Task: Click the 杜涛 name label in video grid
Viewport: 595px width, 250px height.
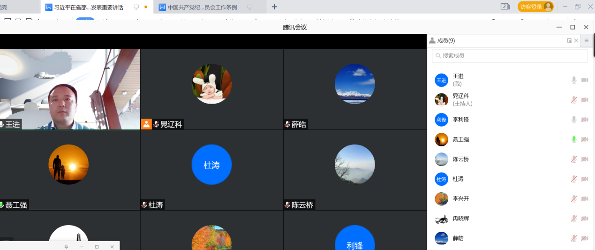Action: tap(156, 205)
